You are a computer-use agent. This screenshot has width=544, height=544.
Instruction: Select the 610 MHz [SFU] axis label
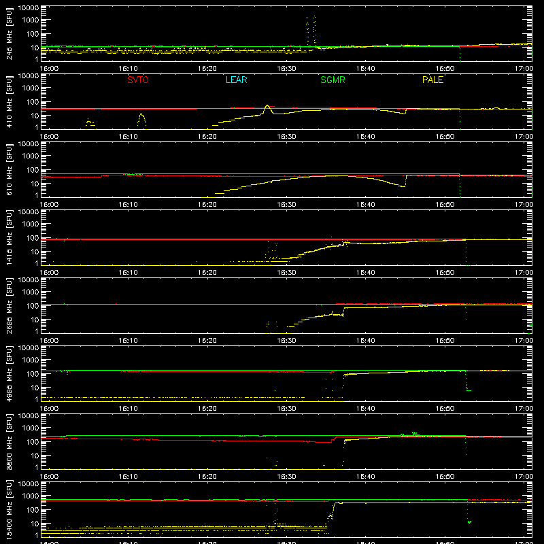tap(9, 169)
